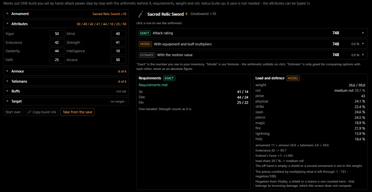Focus the Faith input field

[x=57, y=60]
